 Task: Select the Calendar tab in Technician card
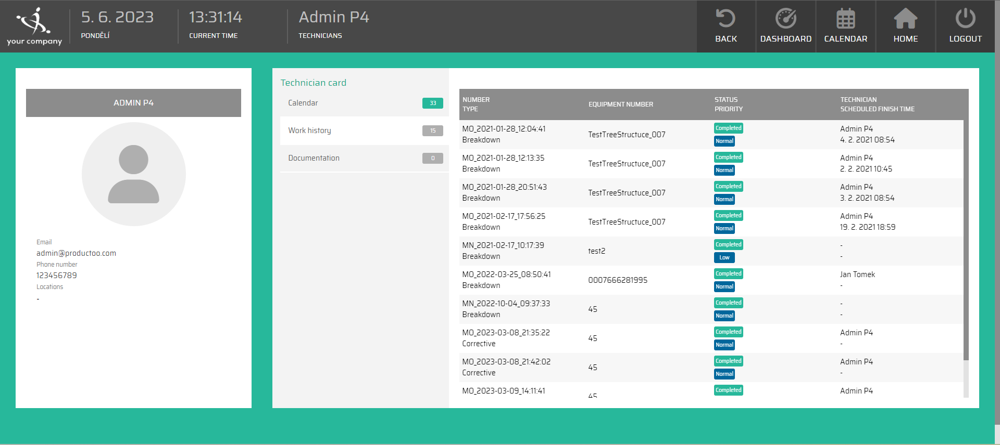coord(303,103)
